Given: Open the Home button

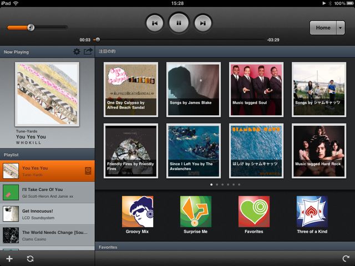Looking at the screenshot, I should (x=323, y=28).
